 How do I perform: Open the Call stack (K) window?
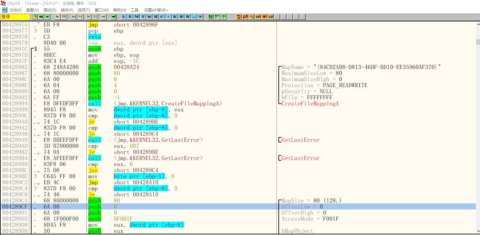[x=175, y=17]
